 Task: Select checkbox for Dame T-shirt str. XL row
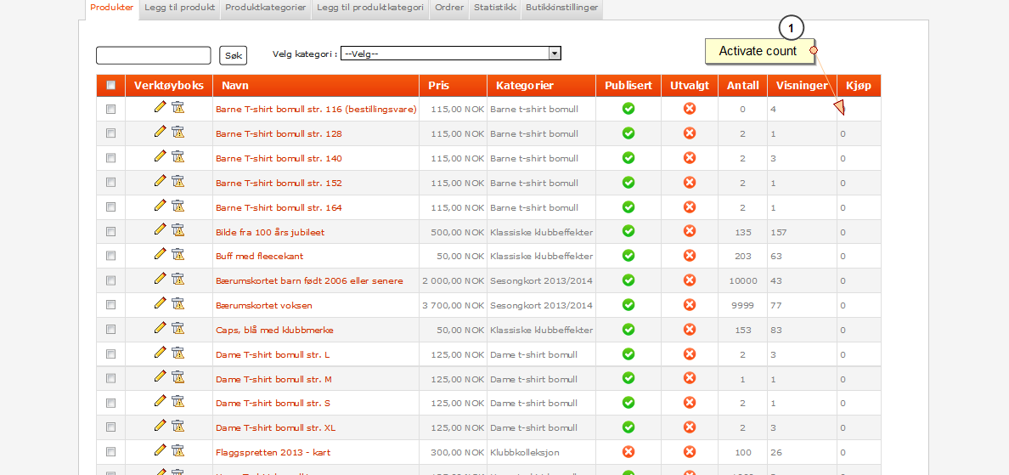coord(110,427)
